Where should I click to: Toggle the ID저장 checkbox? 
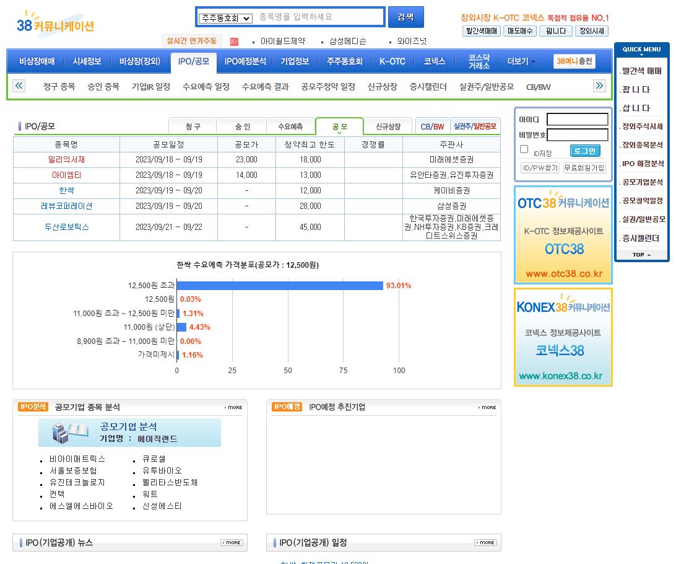coord(524,149)
